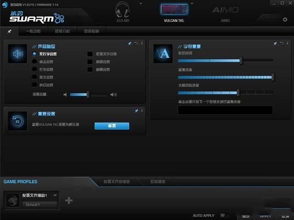Screen dimensions: 294x220
Task: Open the 配置文件管理器 profile manager tab
Action: (116, 181)
